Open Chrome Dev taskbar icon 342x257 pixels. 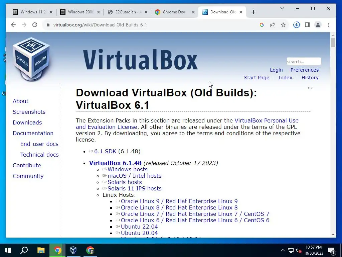pyautogui.click(x=90, y=250)
